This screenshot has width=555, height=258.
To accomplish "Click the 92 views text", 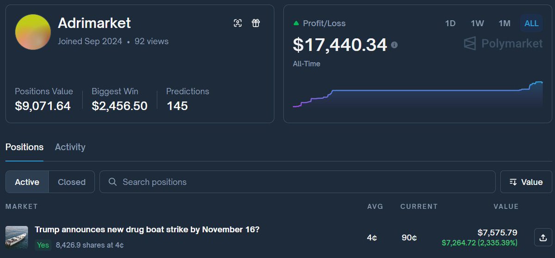I will coord(152,42).
